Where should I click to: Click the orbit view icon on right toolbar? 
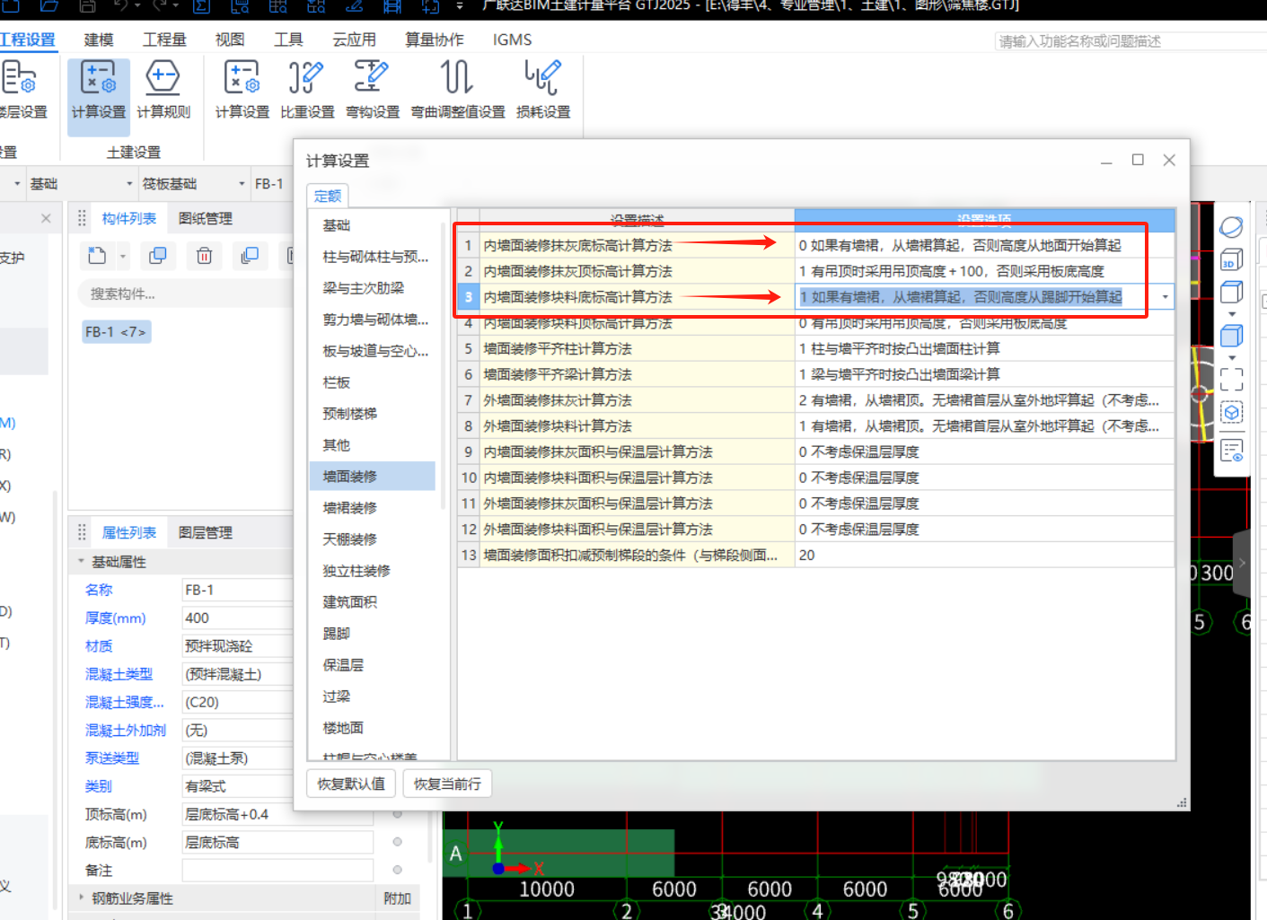1231,227
